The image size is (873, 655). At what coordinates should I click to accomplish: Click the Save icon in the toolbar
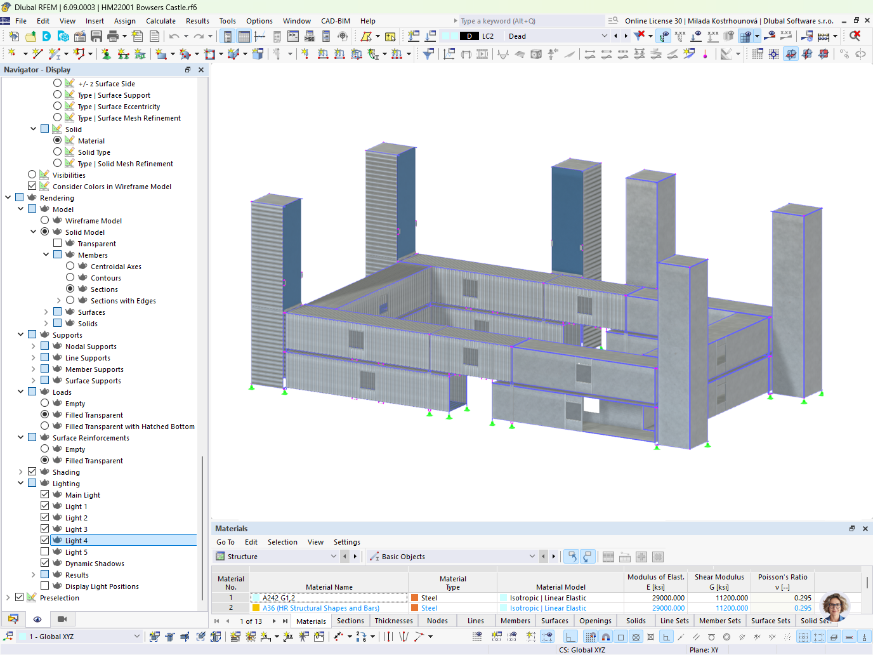point(96,36)
